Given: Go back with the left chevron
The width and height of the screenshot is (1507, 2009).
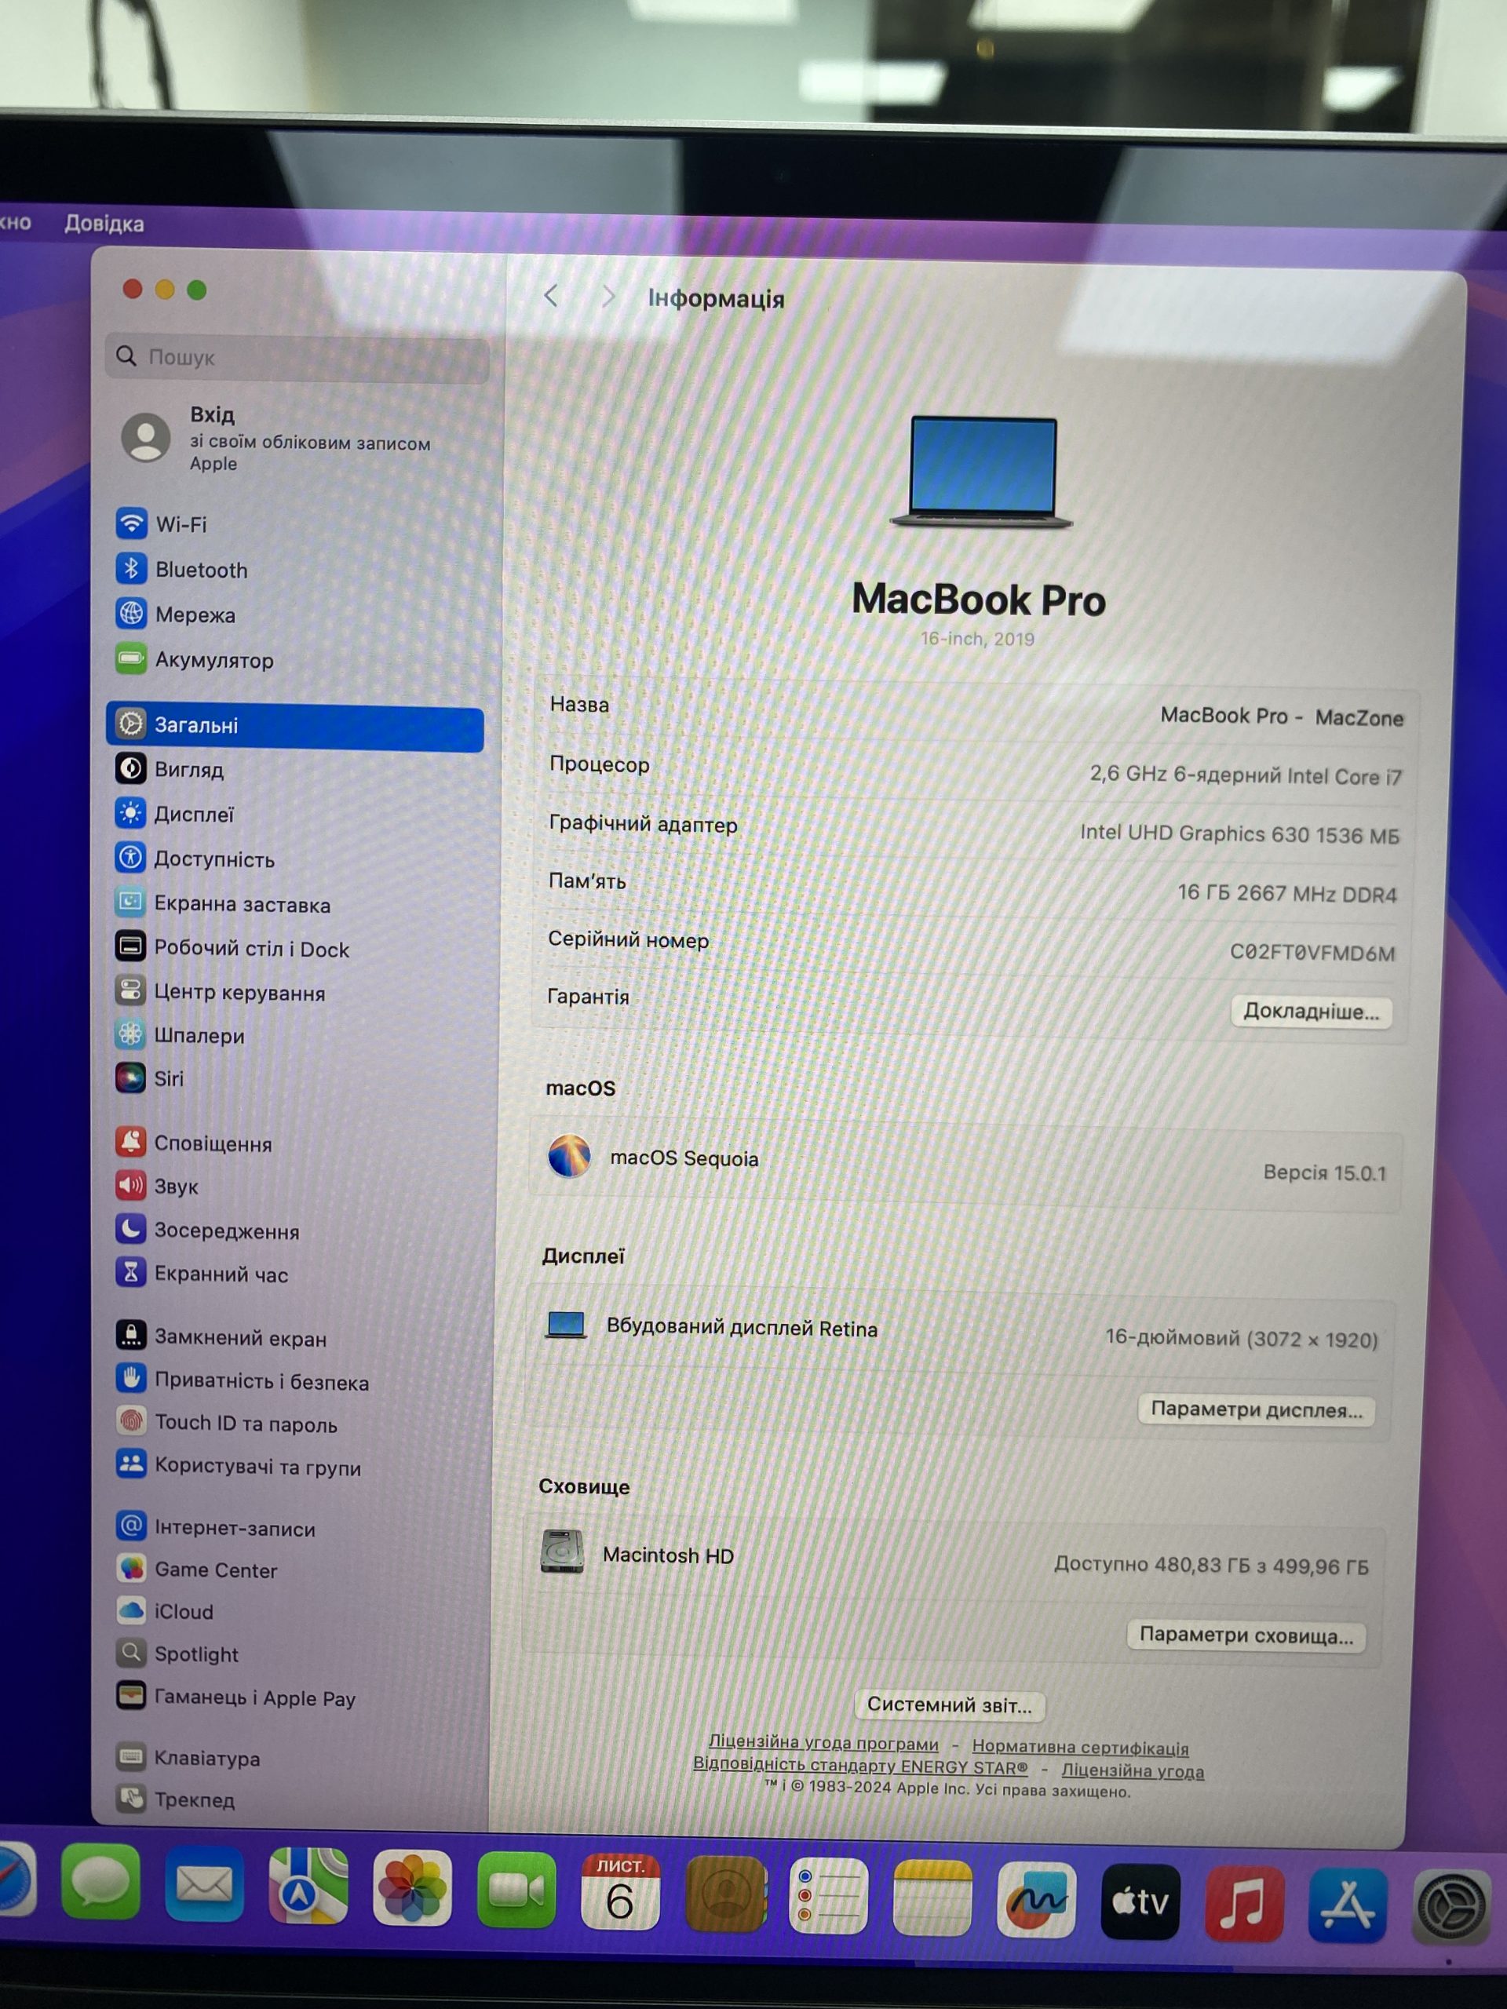Looking at the screenshot, I should pos(551,295).
